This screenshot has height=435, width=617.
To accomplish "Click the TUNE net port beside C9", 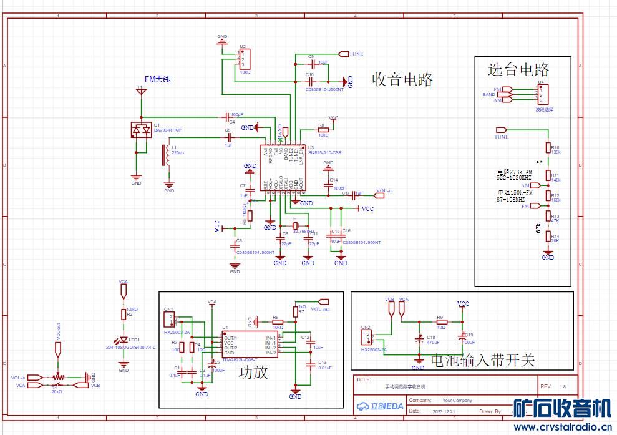I will [344, 54].
